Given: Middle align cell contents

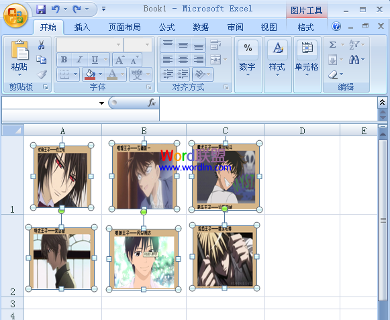Looking at the screenshot, I should click(x=183, y=45).
